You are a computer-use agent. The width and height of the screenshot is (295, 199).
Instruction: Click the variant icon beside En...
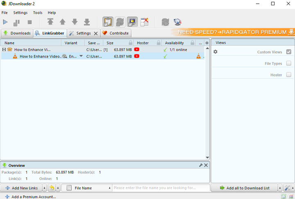click(x=65, y=56)
